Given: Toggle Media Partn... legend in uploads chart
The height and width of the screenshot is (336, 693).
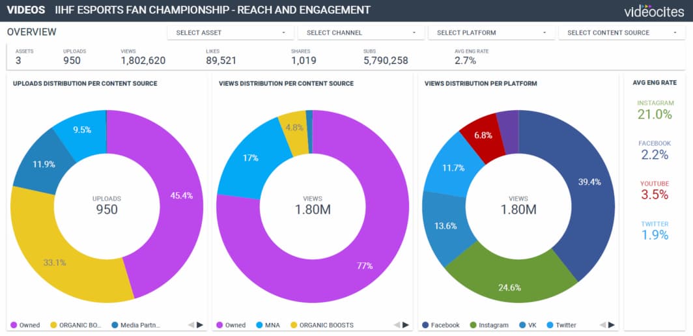Looking at the screenshot, I should click(x=135, y=325).
